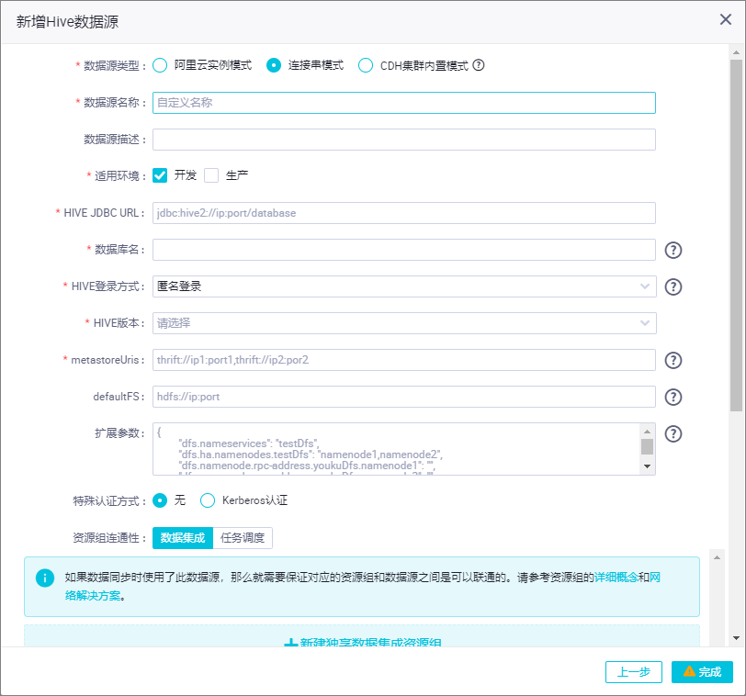This screenshot has height=696, width=746.
Task: Click 扩展参数 textarea scroll down arrow
Action: pos(647,466)
